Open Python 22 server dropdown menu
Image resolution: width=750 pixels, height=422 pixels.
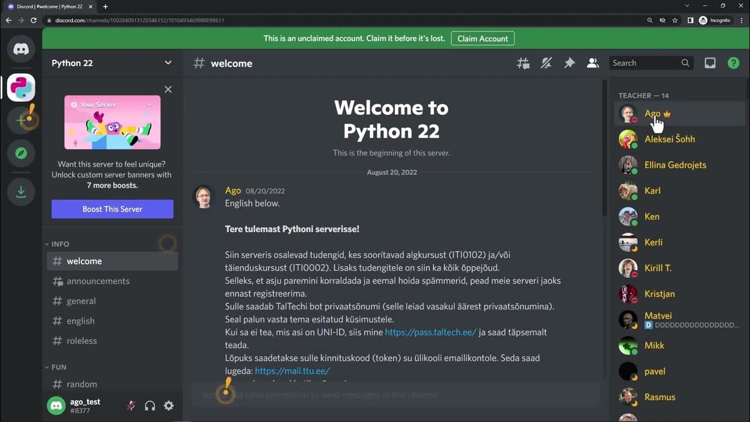pyautogui.click(x=168, y=63)
